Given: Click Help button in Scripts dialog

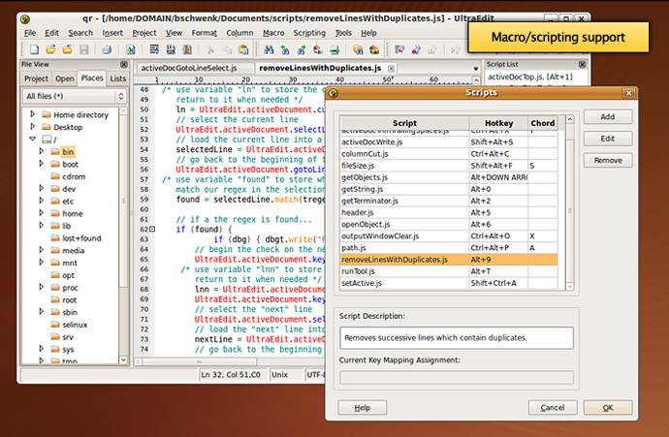Looking at the screenshot, I should pyautogui.click(x=363, y=408).
